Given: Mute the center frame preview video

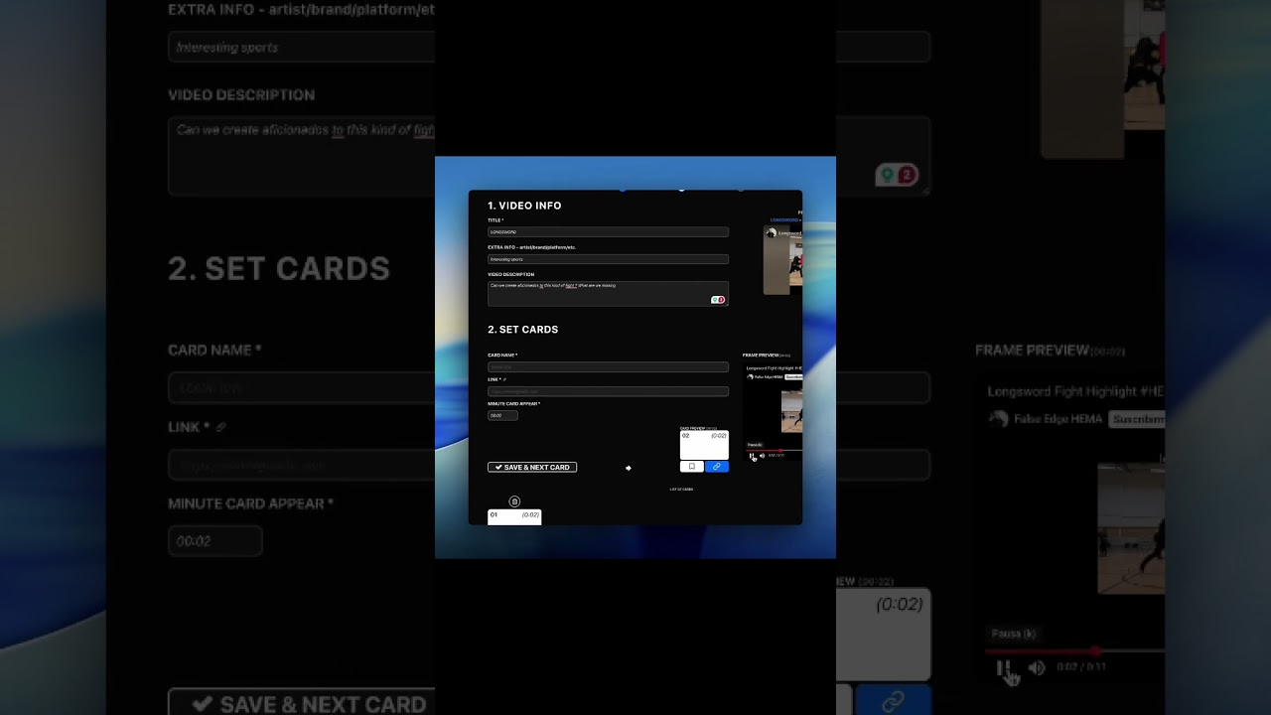Looking at the screenshot, I should pyautogui.click(x=762, y=456).
